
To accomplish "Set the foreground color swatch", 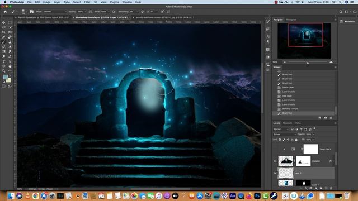I will [x=5, y=77].
